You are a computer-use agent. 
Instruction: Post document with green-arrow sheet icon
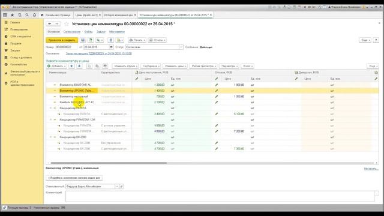click(x=91, y=40)
